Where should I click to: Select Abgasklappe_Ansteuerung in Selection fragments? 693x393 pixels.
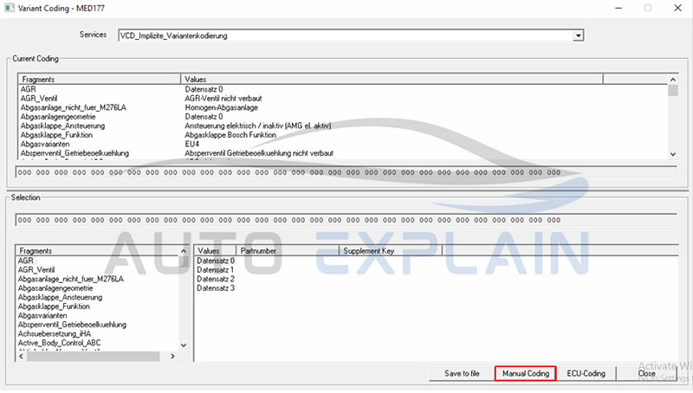pos(60,297)
